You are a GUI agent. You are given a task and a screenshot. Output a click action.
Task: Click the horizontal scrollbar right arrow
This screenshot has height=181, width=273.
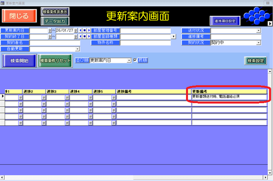tap(265, 178)
